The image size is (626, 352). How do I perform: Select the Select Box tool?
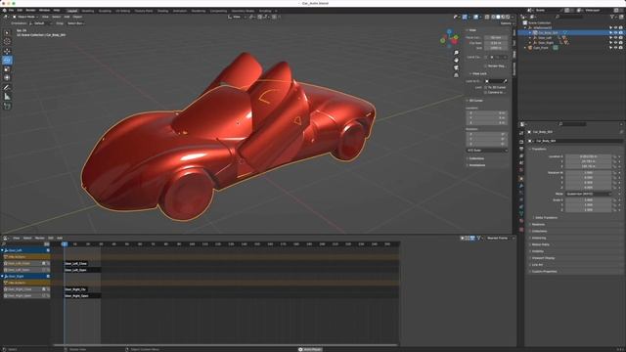pos(7,32)
